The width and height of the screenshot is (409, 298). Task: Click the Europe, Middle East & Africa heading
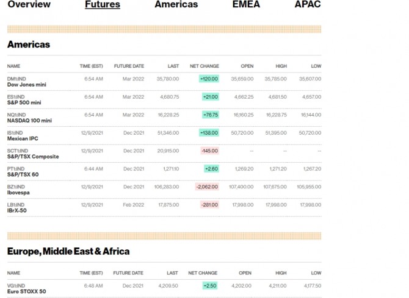click(68, 251)
